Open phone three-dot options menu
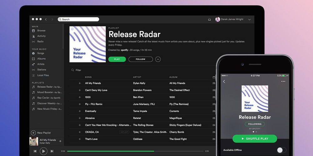 283,81
